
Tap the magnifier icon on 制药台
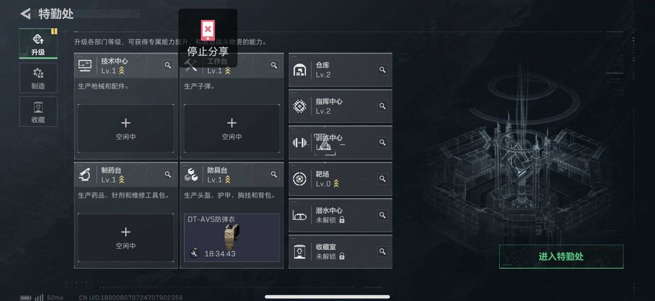click(168, 174)
